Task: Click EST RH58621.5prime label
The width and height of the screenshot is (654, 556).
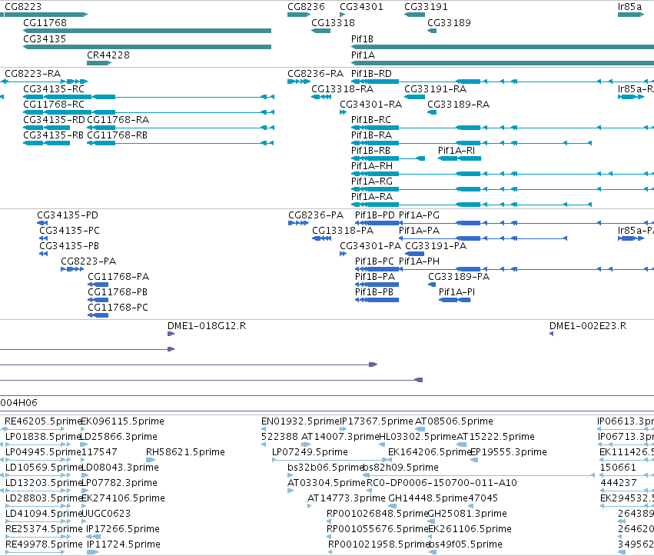Action: click(185, 452)
